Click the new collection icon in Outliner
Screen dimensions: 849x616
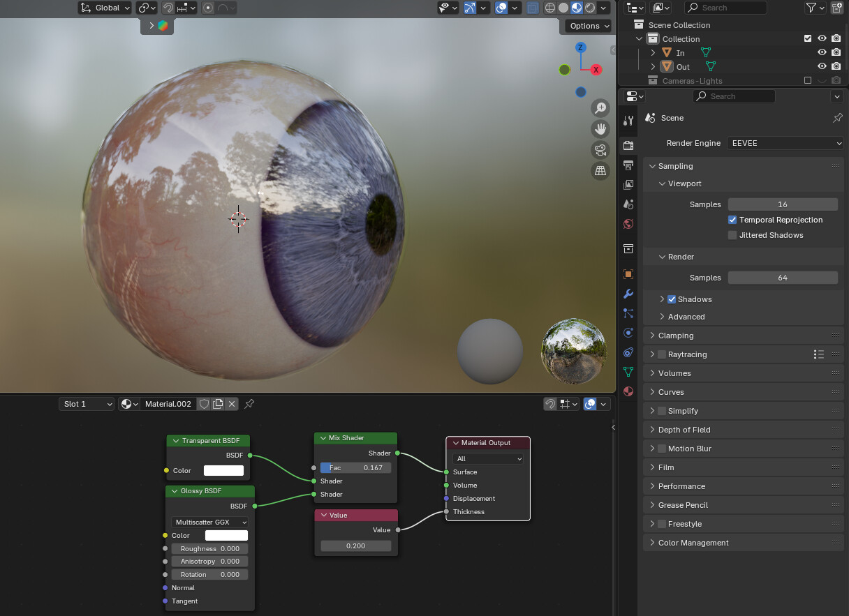coord(836,8)
